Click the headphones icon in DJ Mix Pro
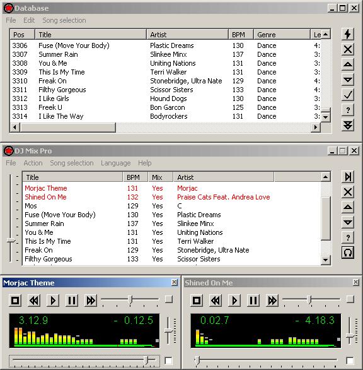 tap(348, 253)
